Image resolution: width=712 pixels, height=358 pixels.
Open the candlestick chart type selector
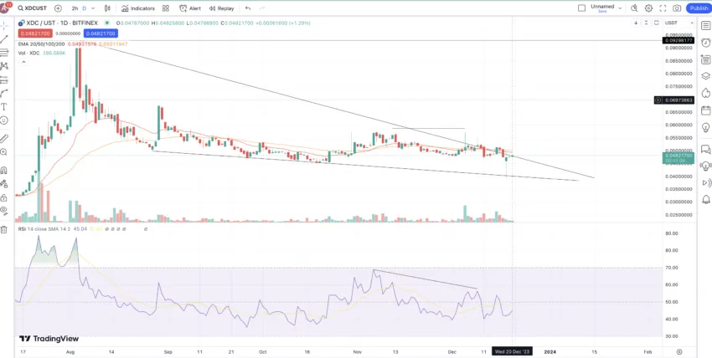[107, 8]
